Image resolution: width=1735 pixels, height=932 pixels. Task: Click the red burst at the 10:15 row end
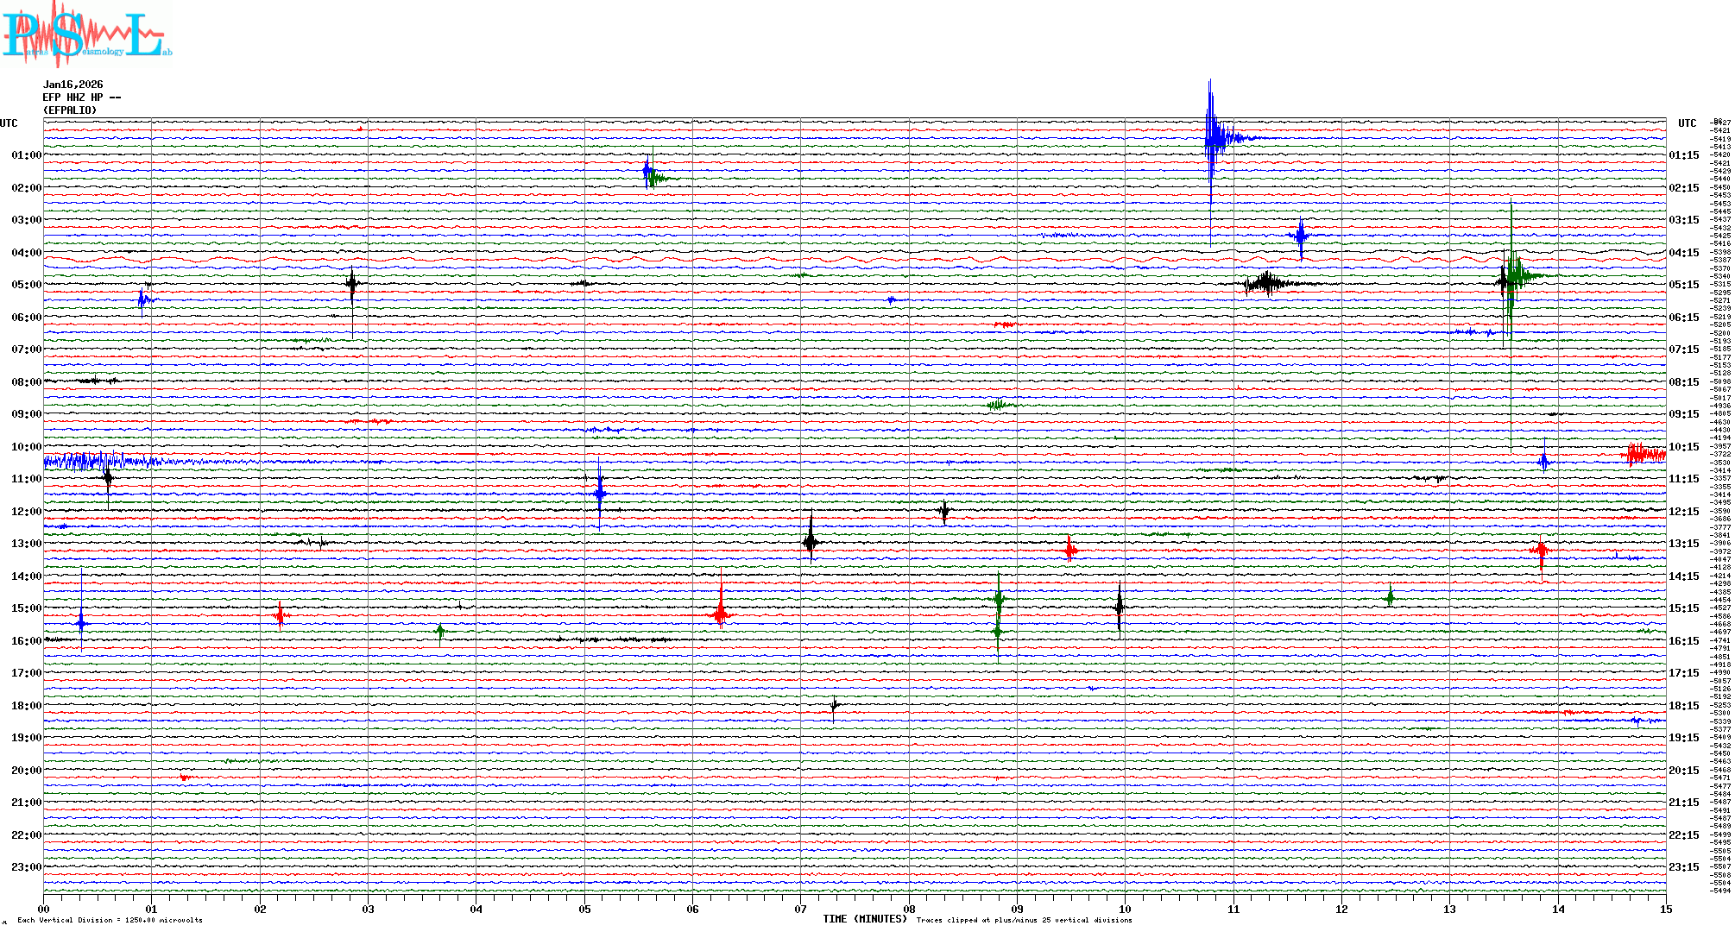(1644, 454)
